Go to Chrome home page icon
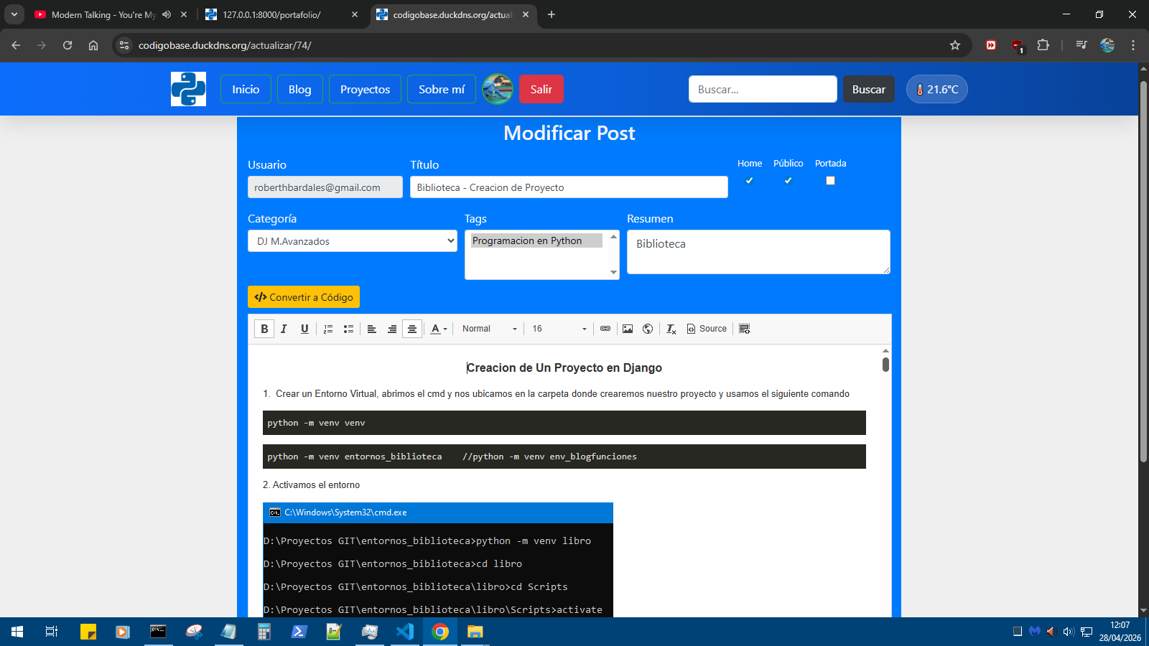The height and width of the screenshot is (646, 1149). click(x=93, y=45)
